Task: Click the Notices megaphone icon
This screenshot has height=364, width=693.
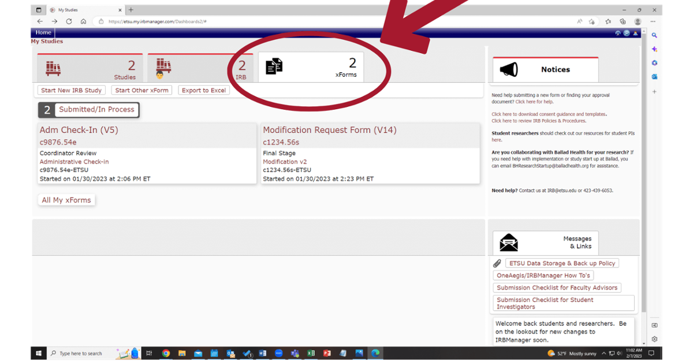Action: tap(509, 70)
